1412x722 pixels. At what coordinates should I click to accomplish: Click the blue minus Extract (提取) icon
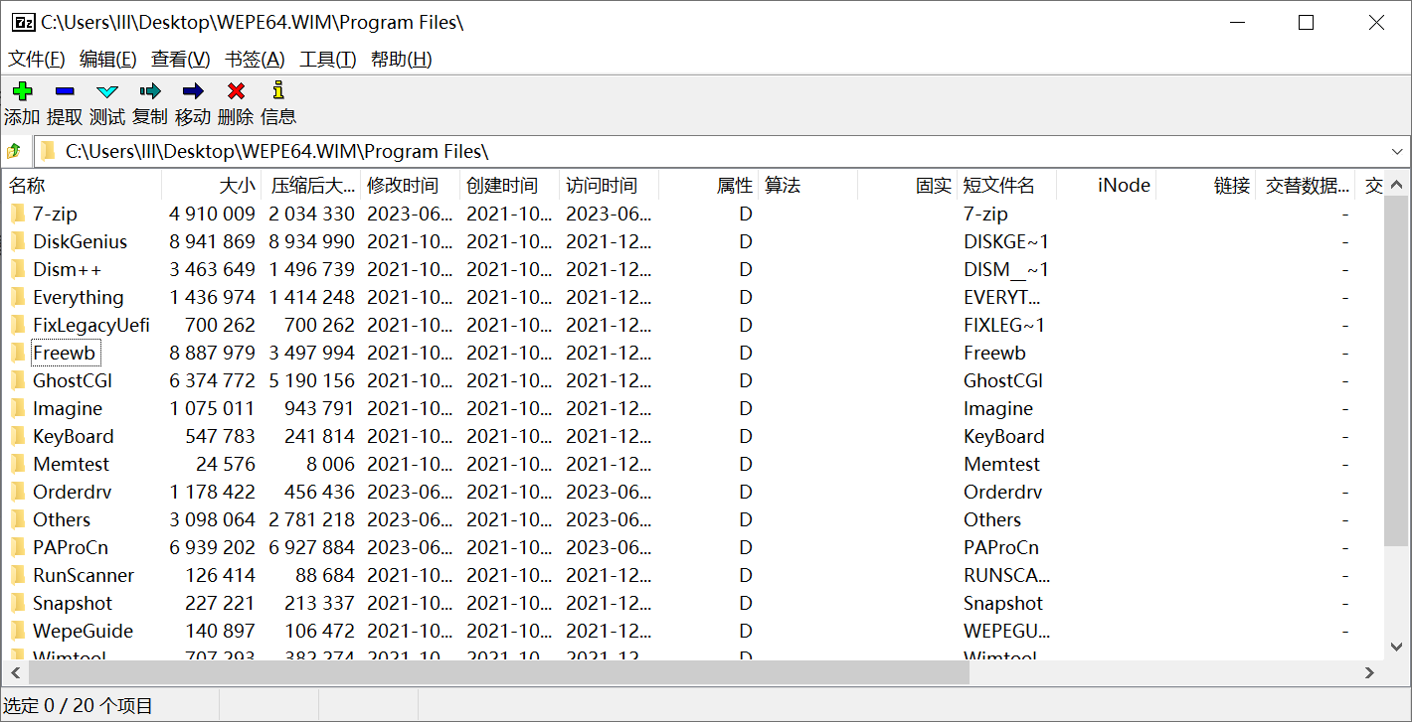tap(65, 91)
